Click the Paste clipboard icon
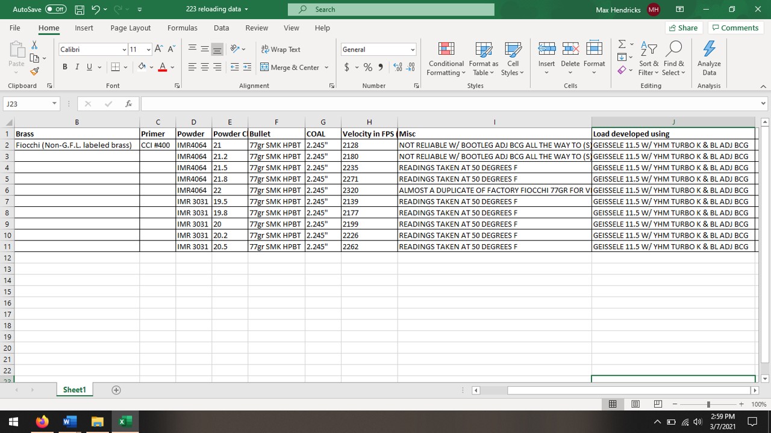The width and height of the screenshot is (771, 433). pyautogui.click(x=16, y=50)
